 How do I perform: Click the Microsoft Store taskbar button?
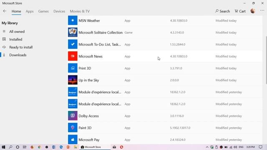click(x=95, y=147)
